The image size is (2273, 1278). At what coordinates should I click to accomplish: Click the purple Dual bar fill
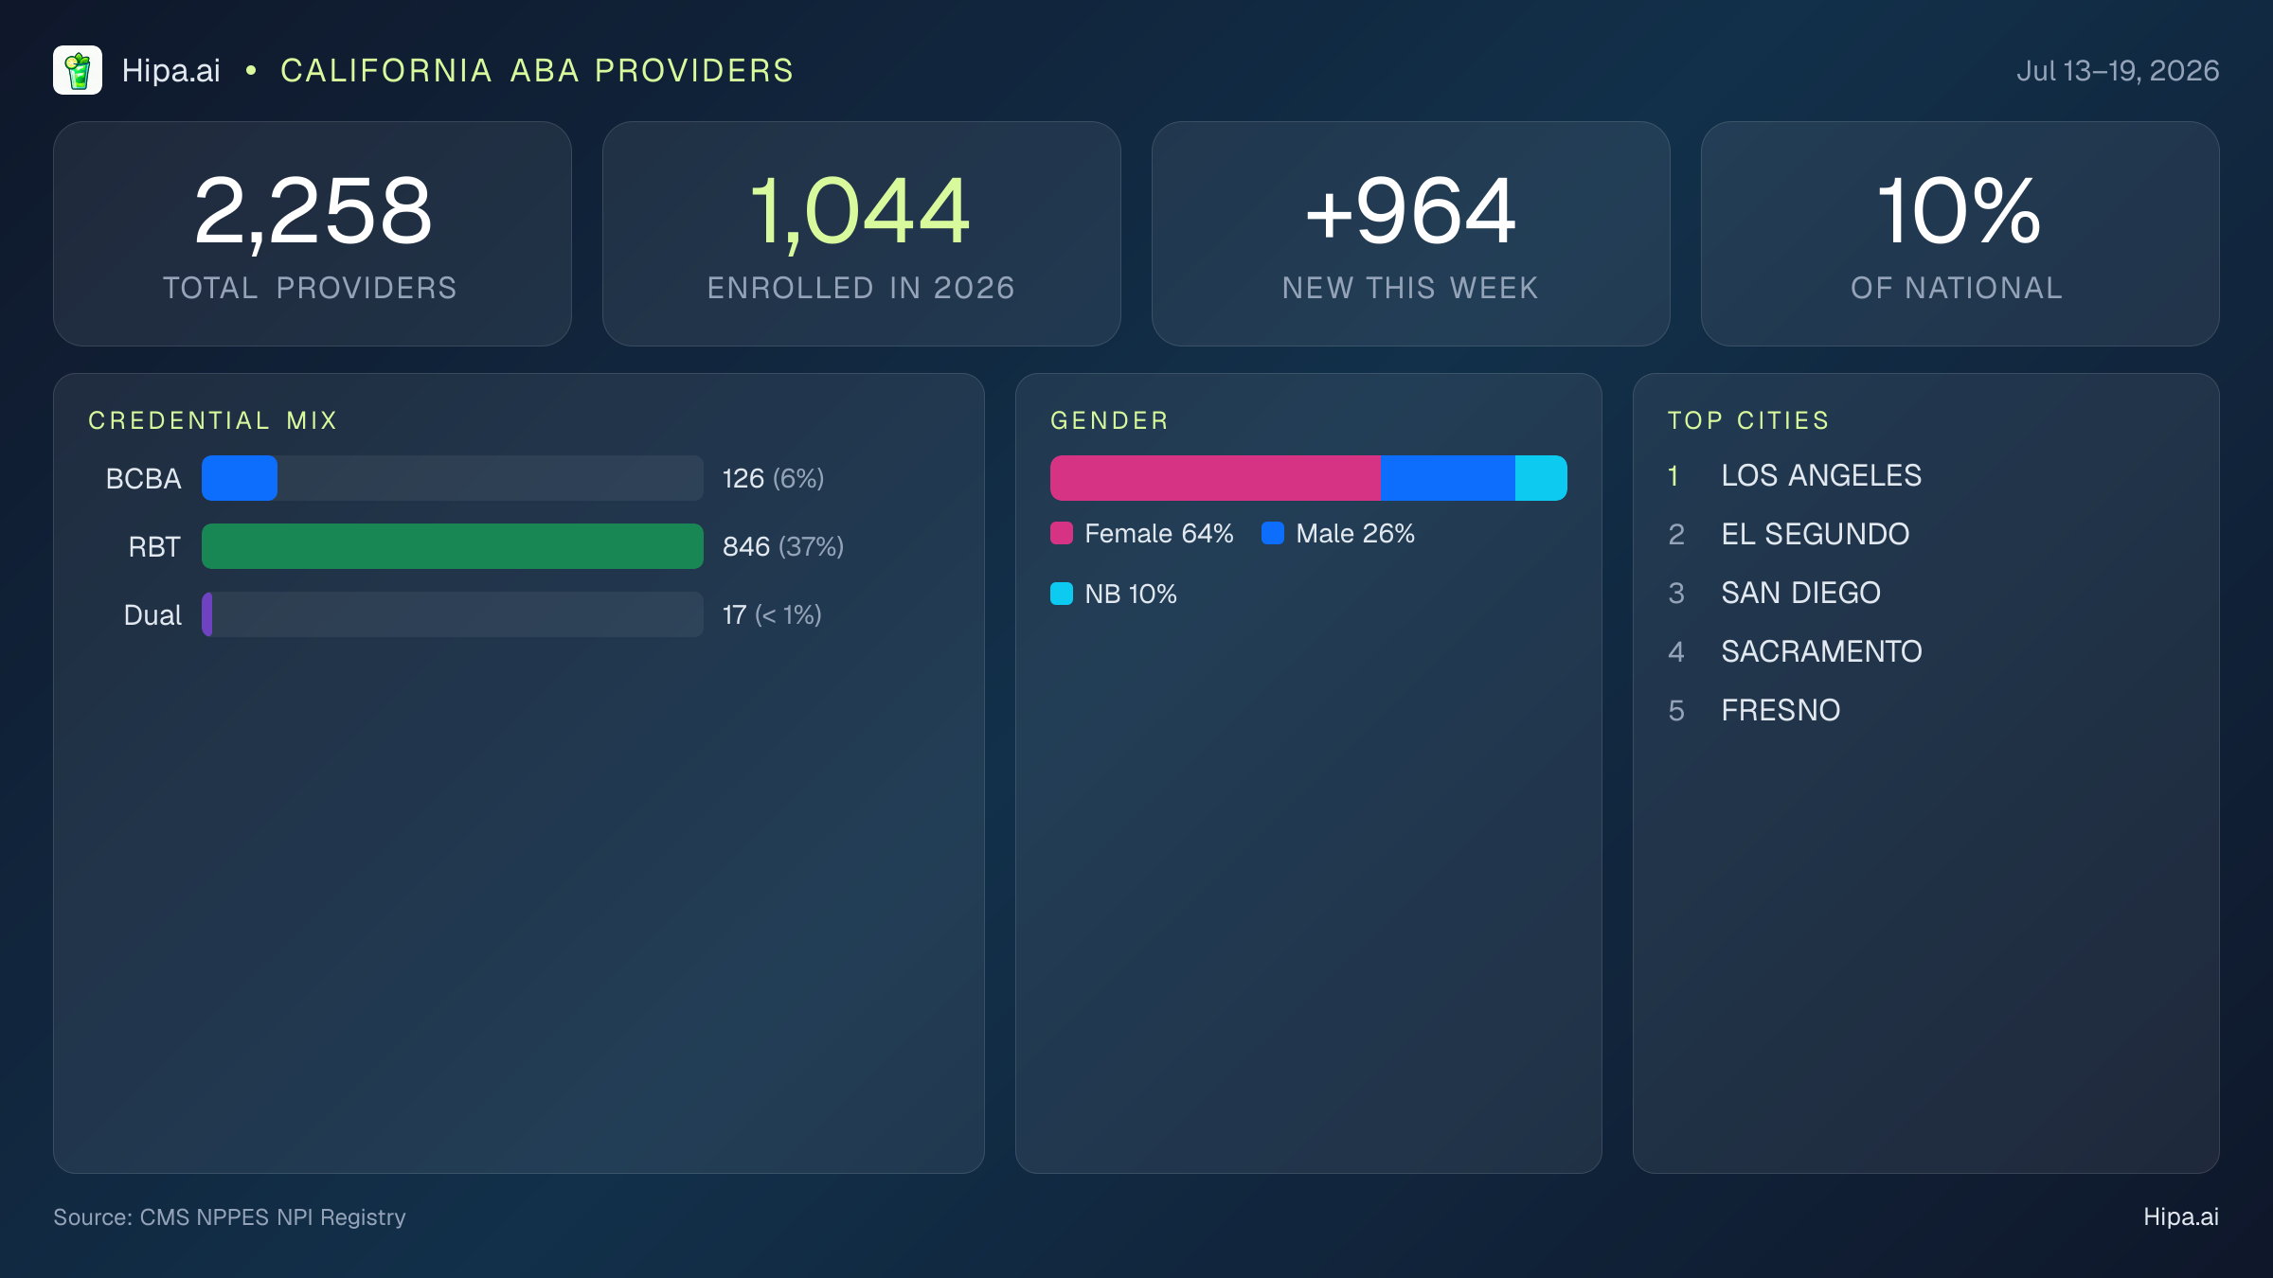[x=207, y=614]
